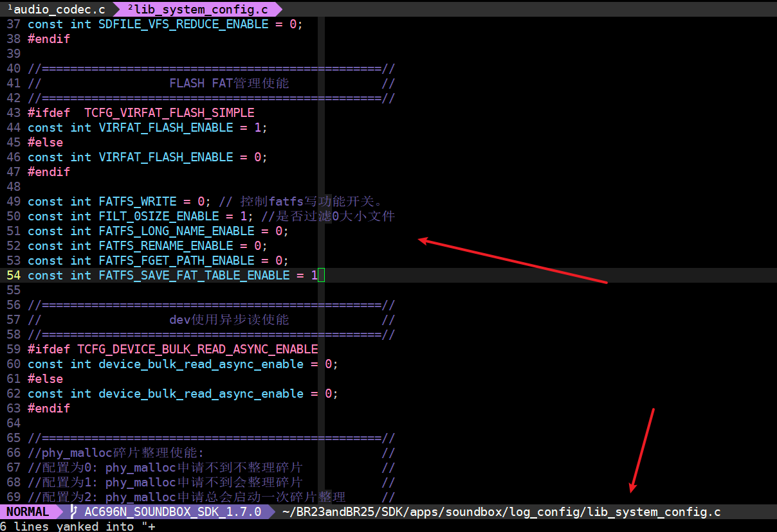Screen dimensions: 777x532
Task: Place the cursor on FATFS_WRITE
Action: [x=138, y=202]
